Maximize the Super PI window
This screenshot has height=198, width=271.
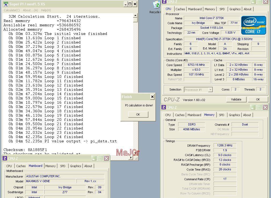(130, 4)
